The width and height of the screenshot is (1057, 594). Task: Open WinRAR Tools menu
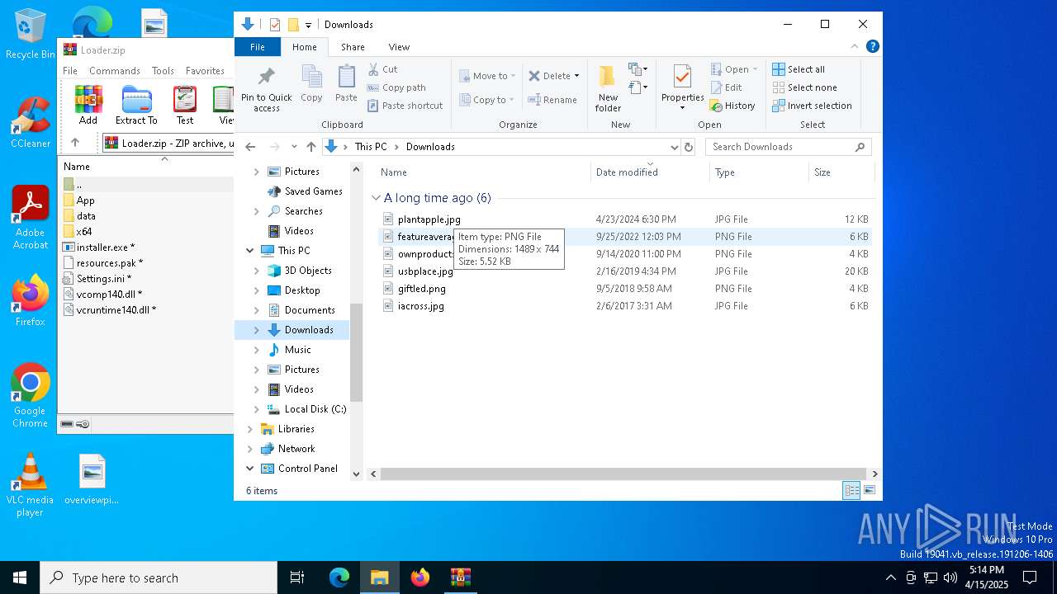[x=163, y=71]
